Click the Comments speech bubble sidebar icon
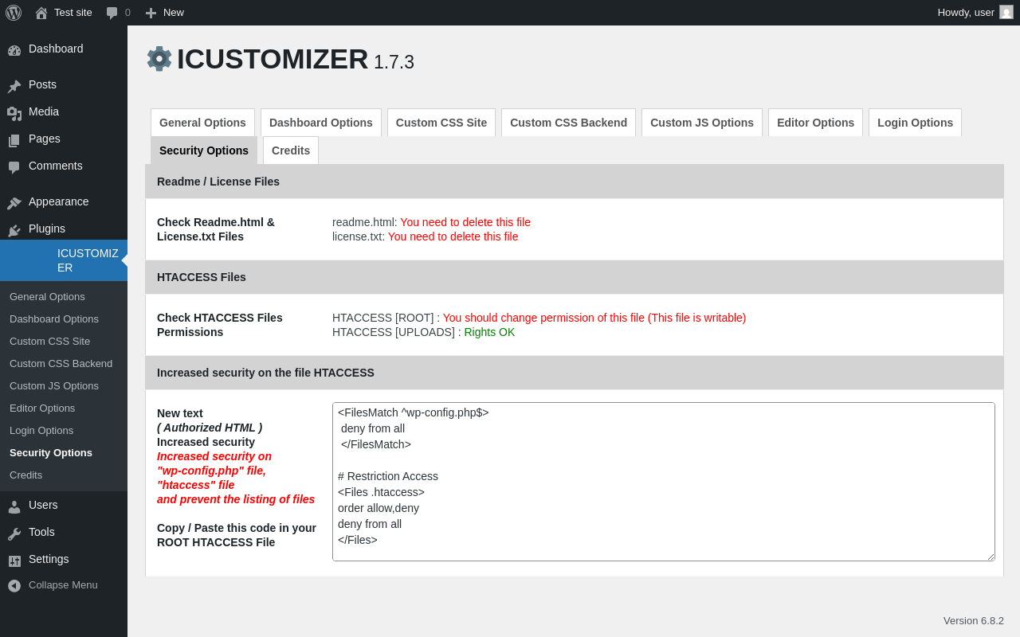1020x637 pixels. (14, 166)
